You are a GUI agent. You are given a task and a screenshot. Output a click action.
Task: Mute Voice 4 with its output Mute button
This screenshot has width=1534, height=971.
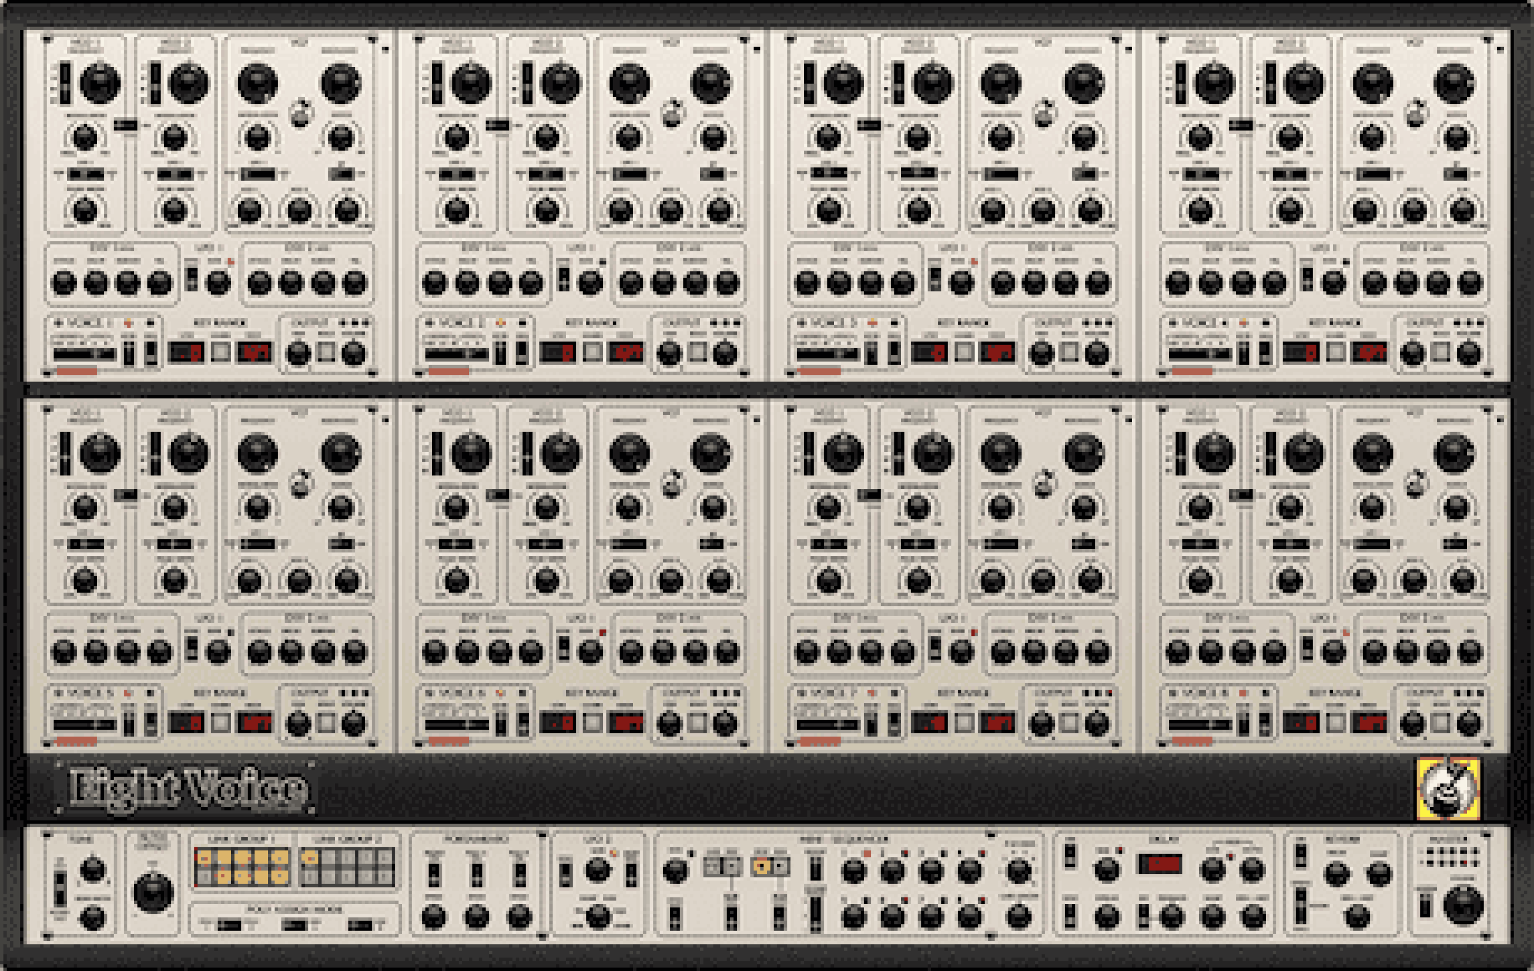pyautogui.click(x=1441, y=352)
